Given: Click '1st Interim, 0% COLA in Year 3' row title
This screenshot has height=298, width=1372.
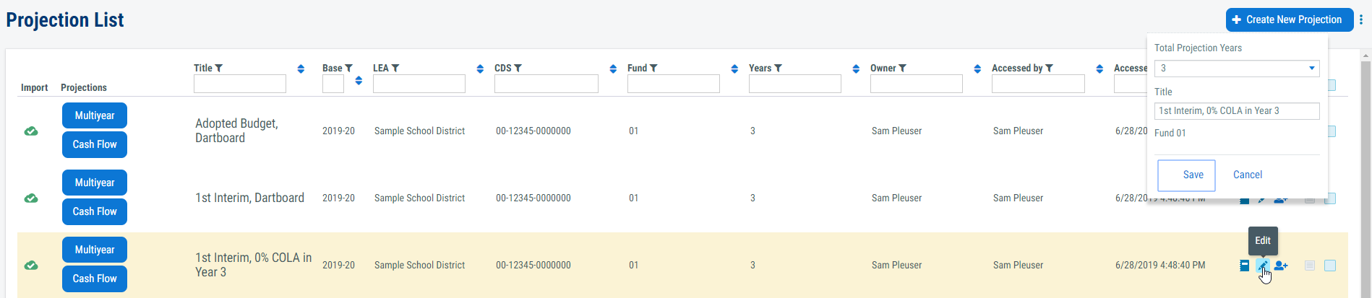Looking at the screenshot, I should tap(253, 265).
